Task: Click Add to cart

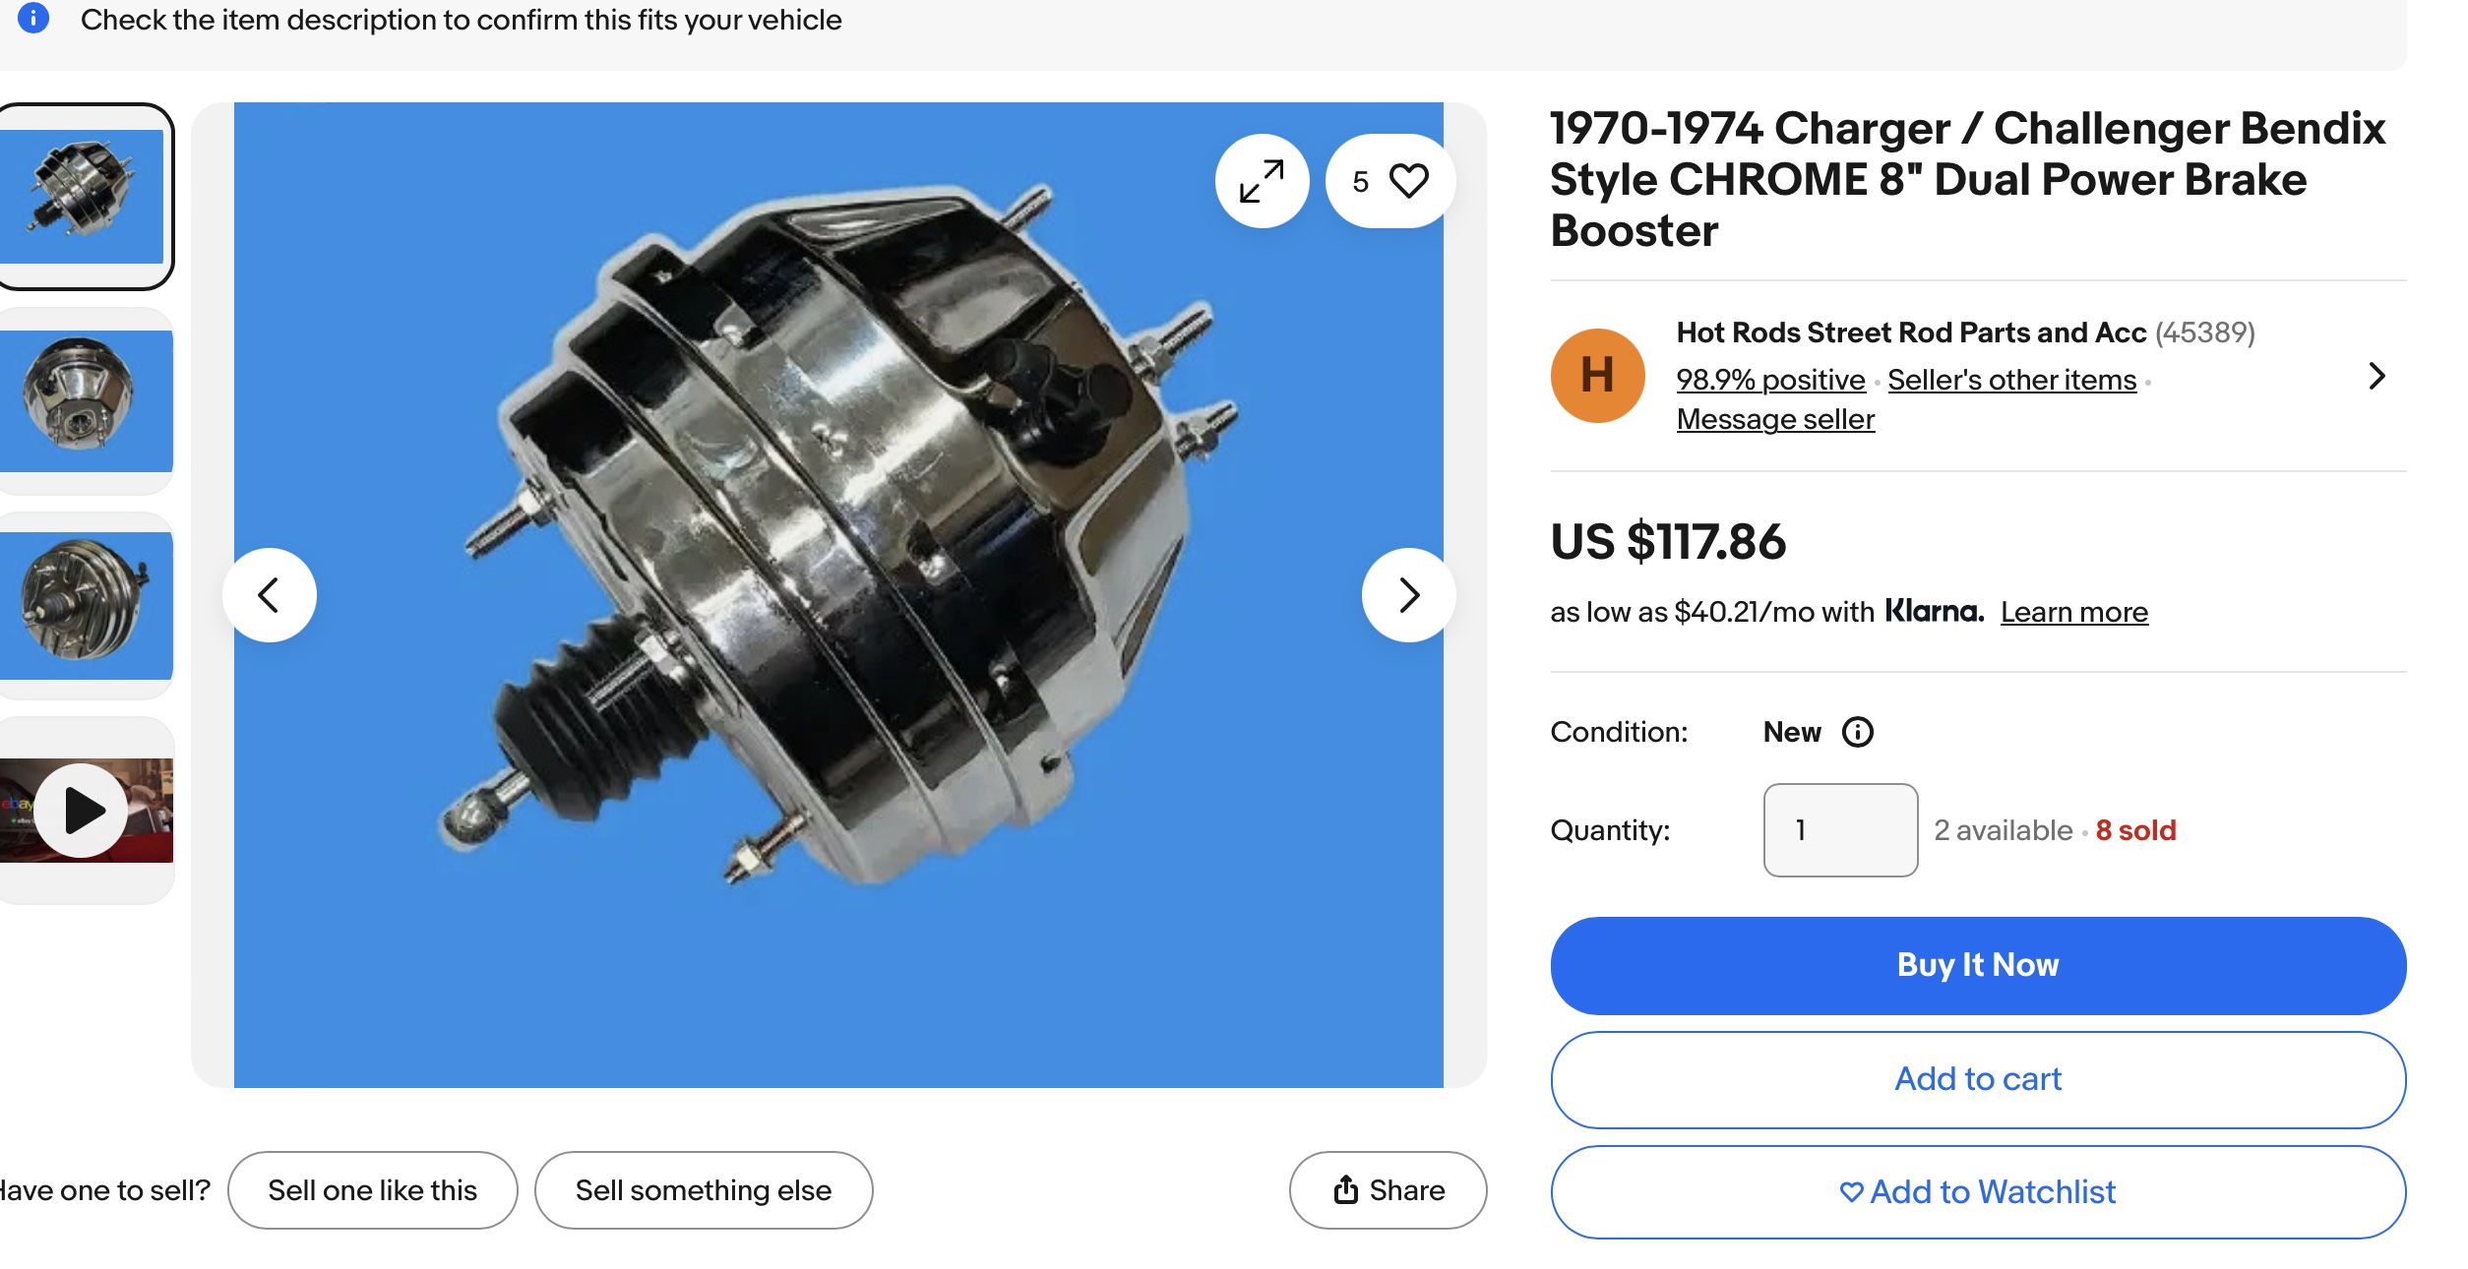Action: tap(1977, 1079)
